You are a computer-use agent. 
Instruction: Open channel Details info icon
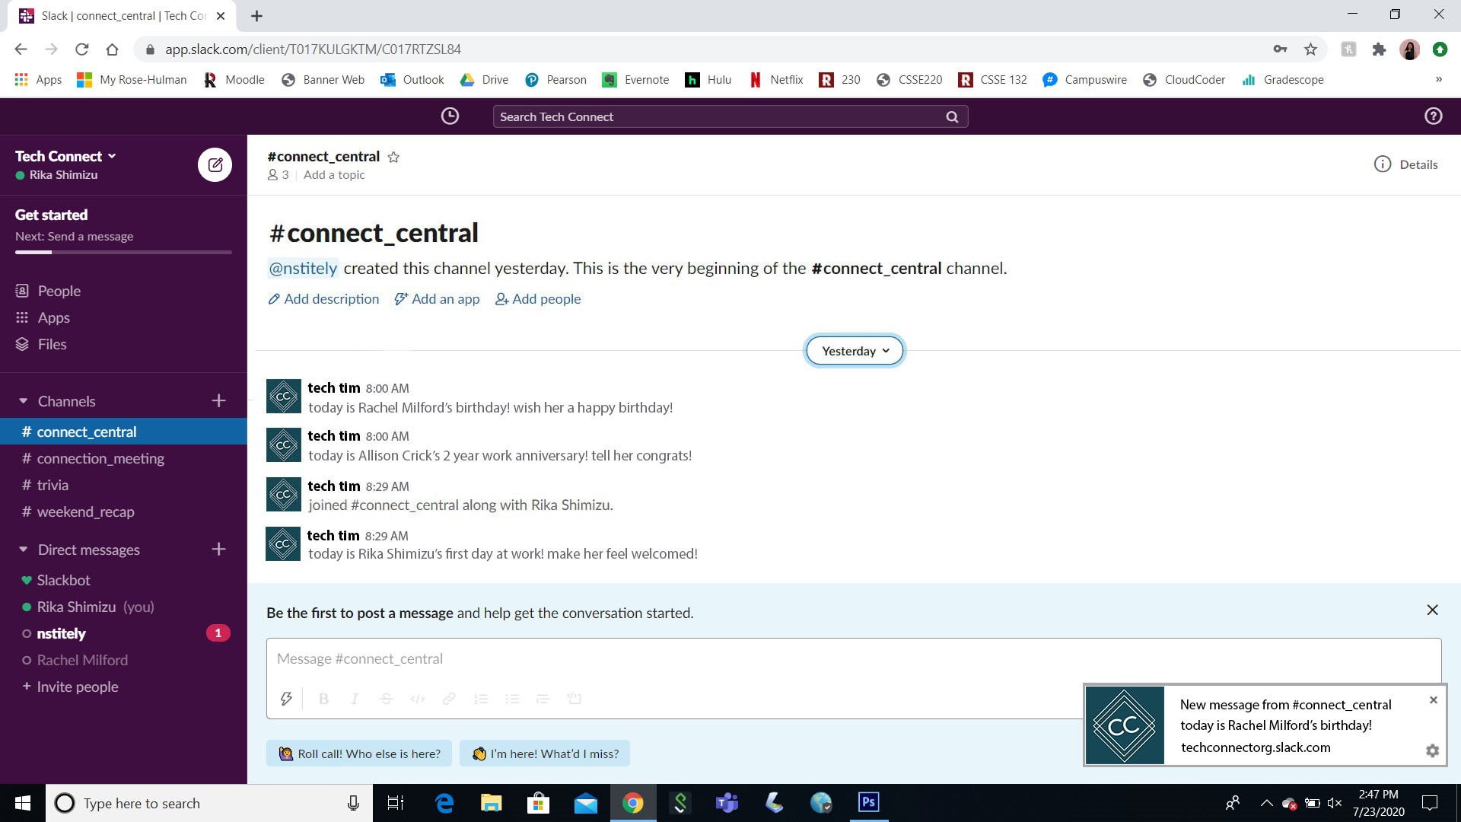(x=1383, y=164)
